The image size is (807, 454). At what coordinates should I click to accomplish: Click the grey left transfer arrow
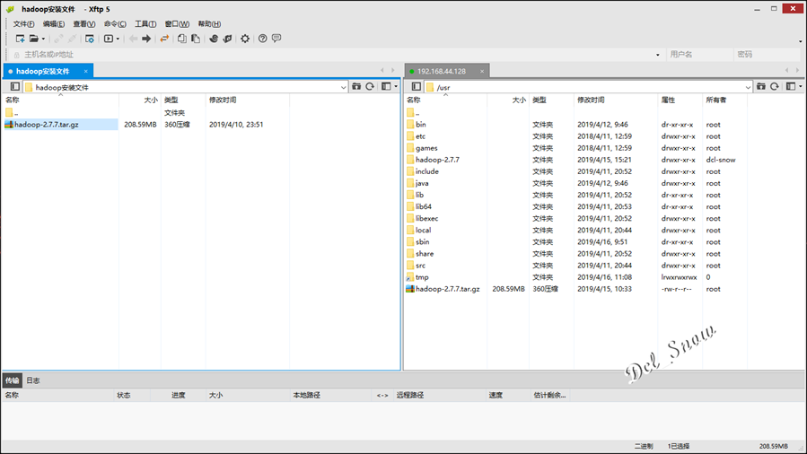click(x=133, y=39)
